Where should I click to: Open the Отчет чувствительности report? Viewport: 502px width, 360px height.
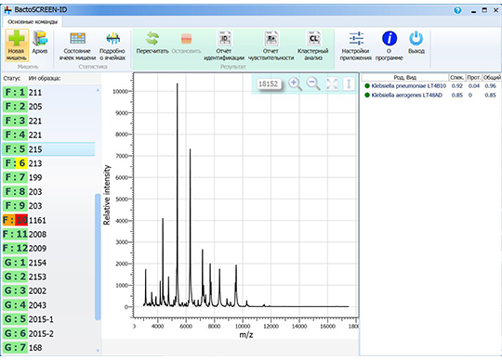coord(271,46)
